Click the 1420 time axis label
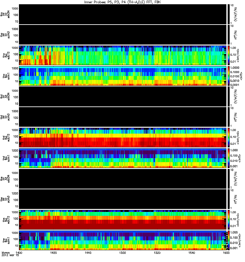This screenshot has height=262, width=245. tap(54, 253)
